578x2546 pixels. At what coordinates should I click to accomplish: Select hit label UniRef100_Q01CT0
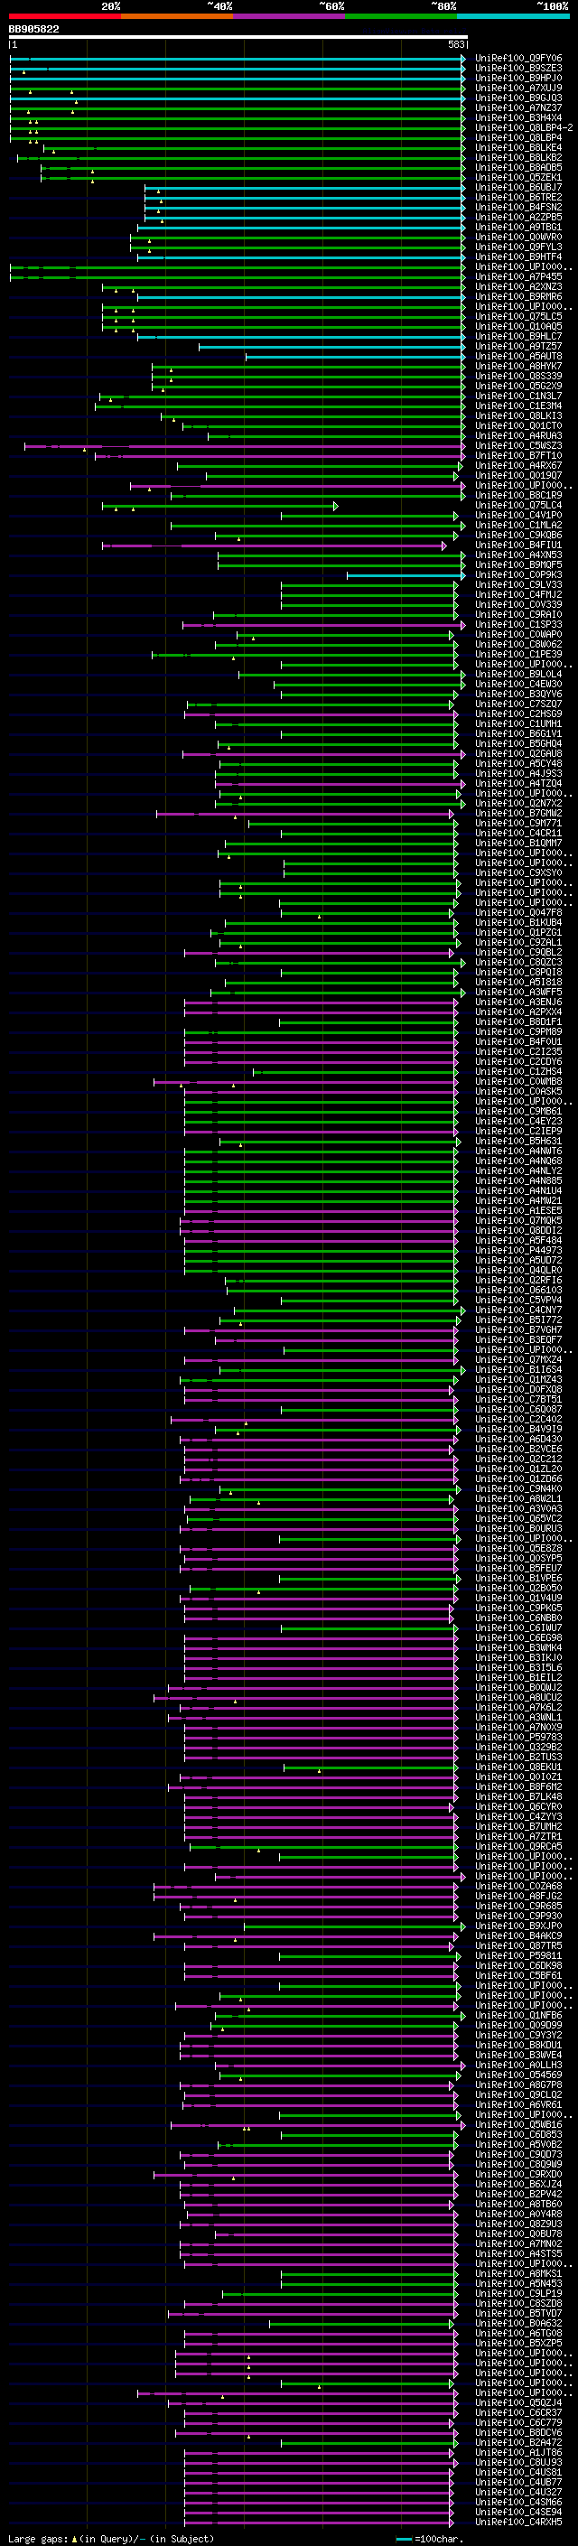pos(517,426)
